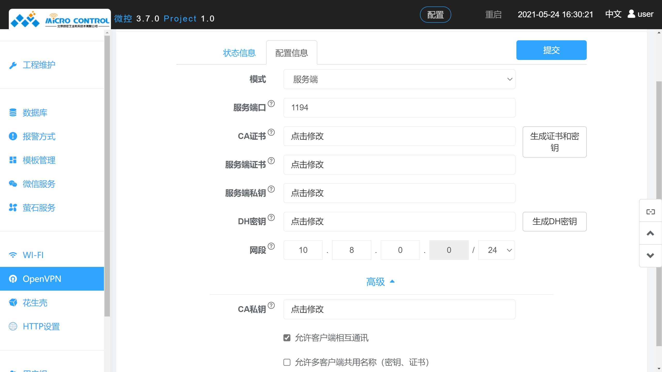Open the WI-FI configuration page

pyautogui.click(x=33, y=255)
